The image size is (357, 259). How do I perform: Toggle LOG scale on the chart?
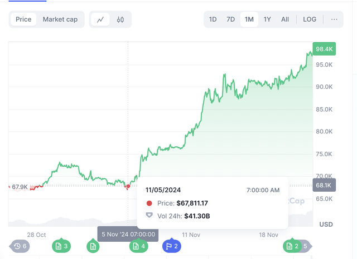pos(310,19)
